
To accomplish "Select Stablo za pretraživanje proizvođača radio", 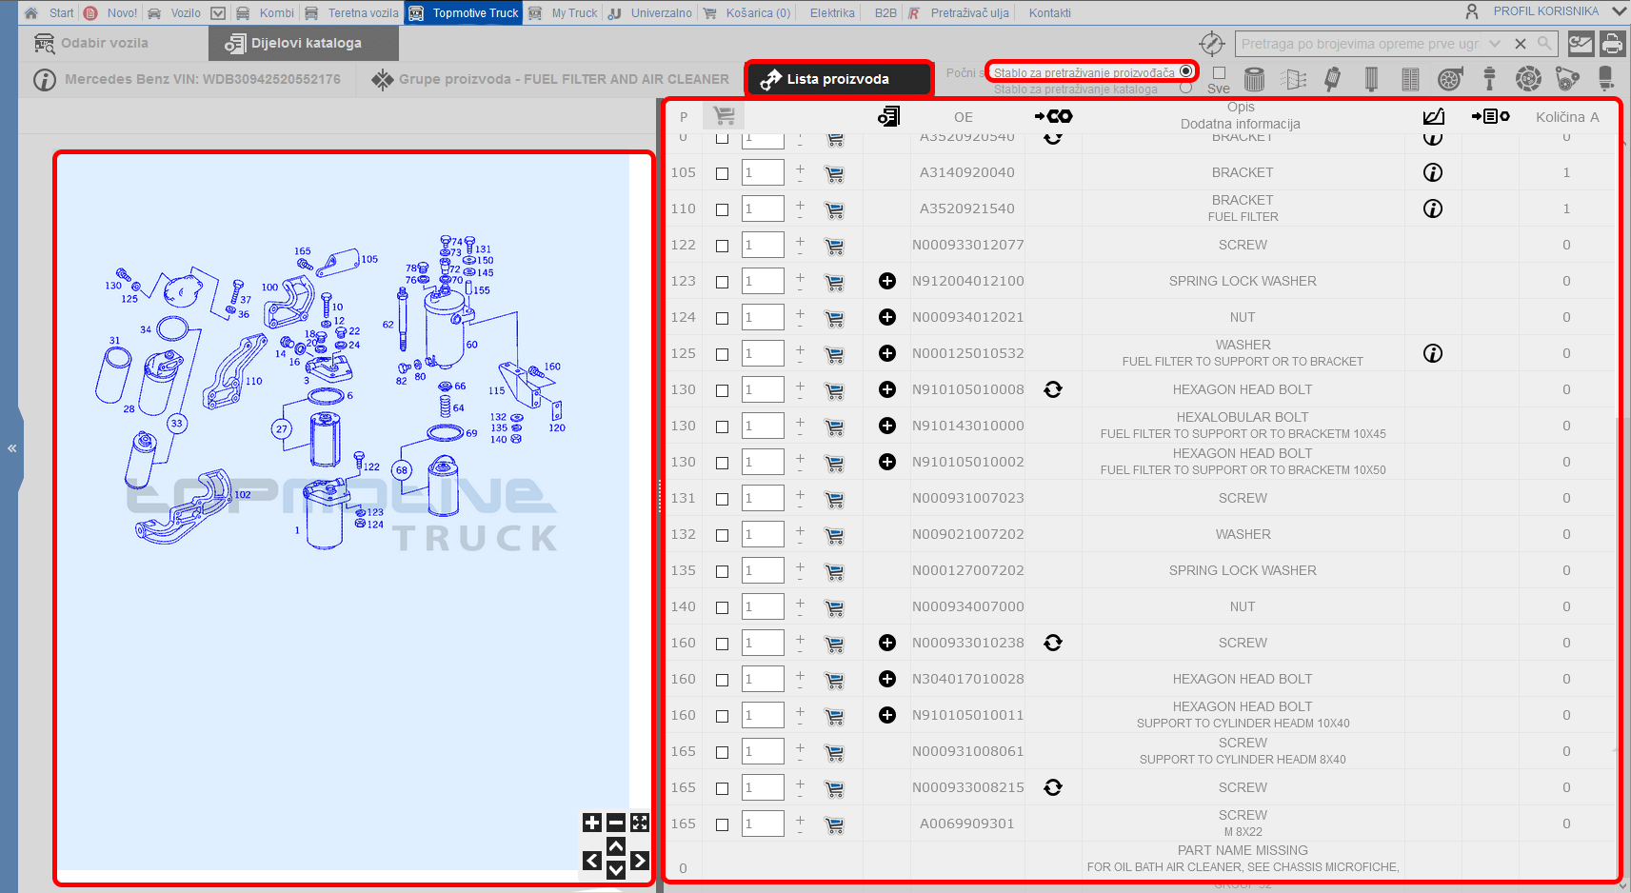I will point(1185,71).
